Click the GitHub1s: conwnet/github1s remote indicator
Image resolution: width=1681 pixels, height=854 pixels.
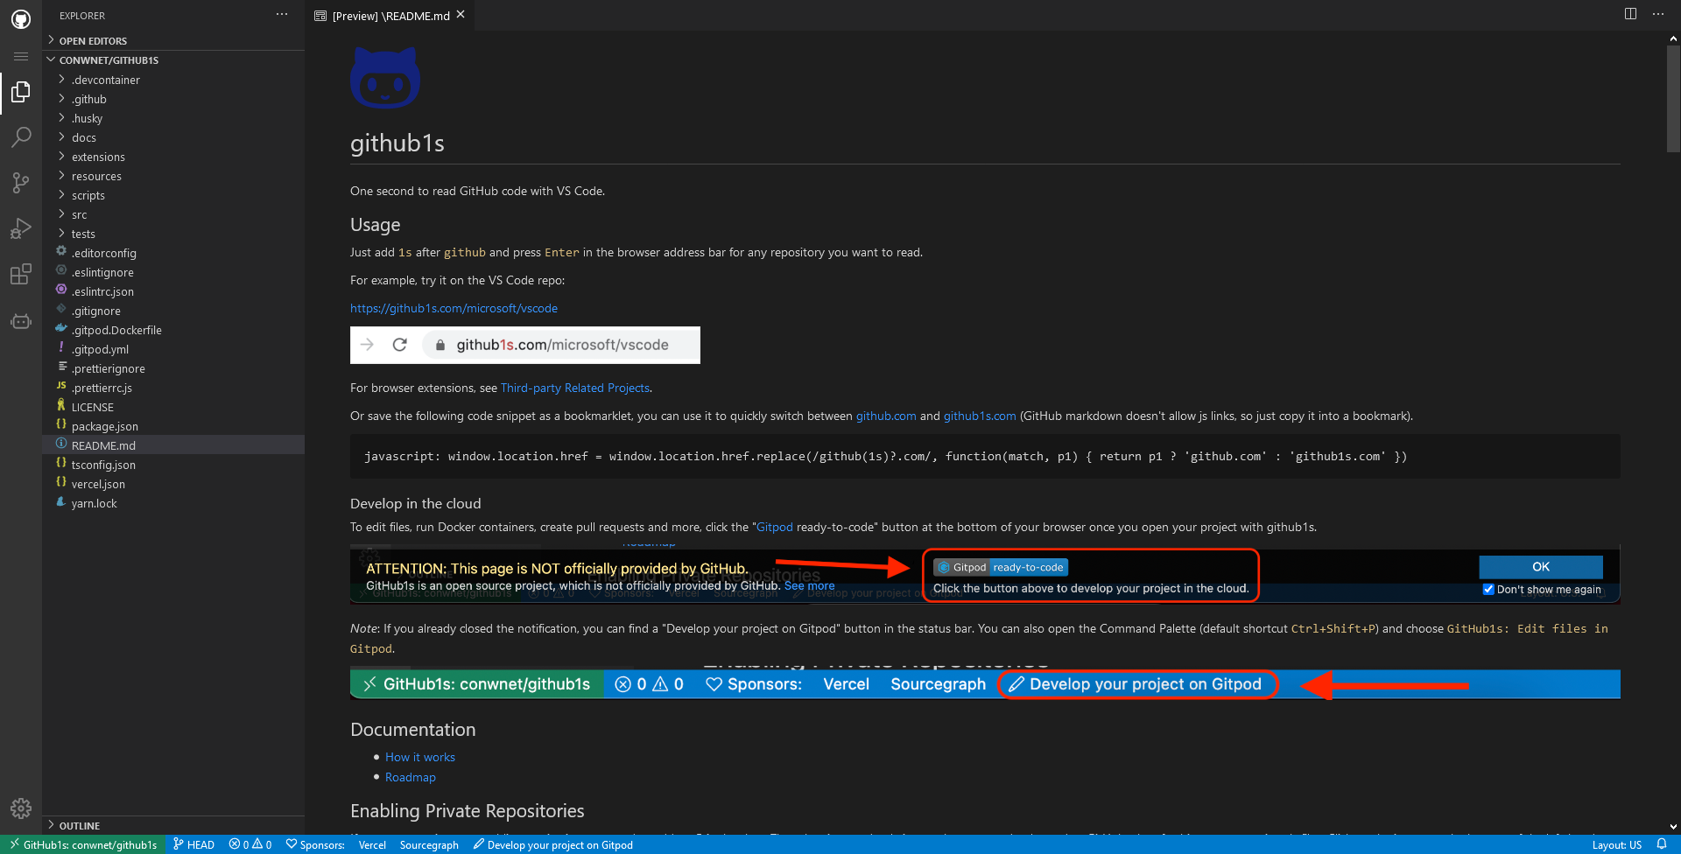(x=83, y=844)
